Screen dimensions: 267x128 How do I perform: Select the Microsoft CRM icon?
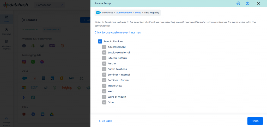[24, 88]
